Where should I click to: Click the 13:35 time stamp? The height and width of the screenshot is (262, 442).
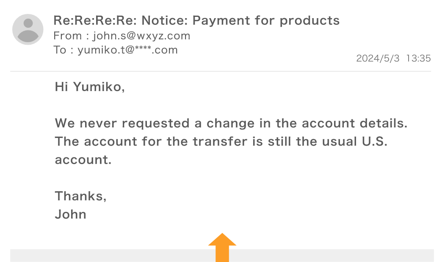coord(418,58)
